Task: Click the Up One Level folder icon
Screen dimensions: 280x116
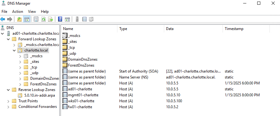Action: tap(19, 19)
